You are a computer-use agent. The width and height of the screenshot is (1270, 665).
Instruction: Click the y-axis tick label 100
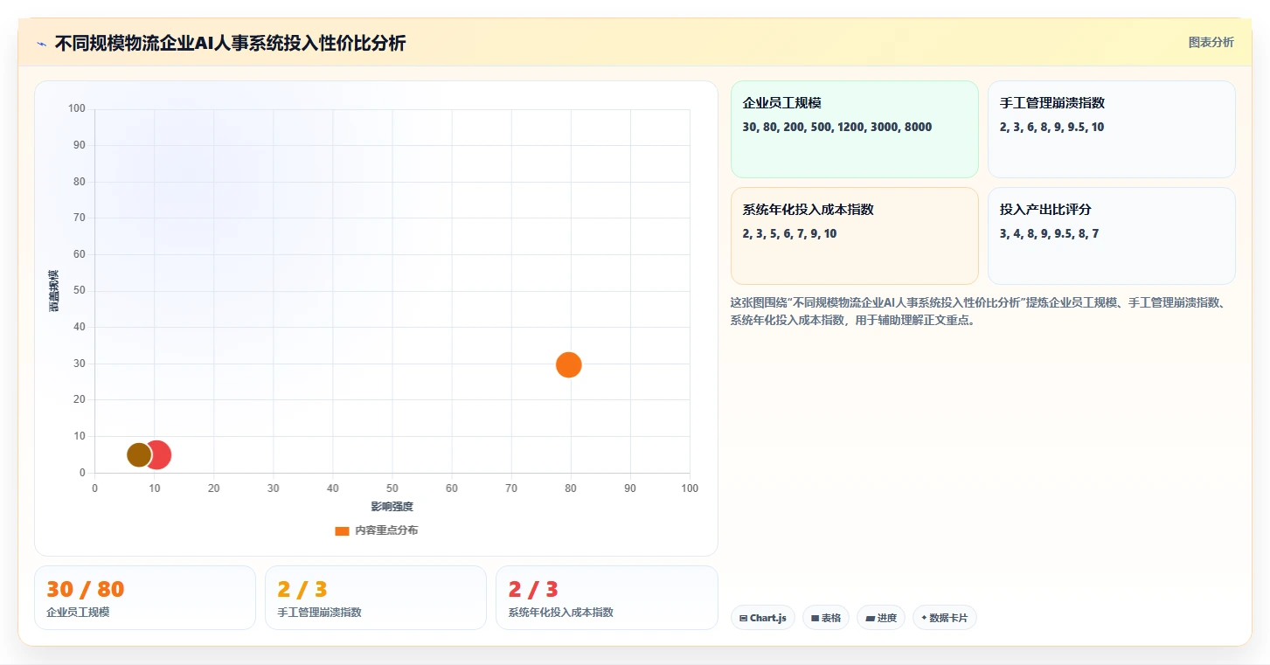[77, 108]
